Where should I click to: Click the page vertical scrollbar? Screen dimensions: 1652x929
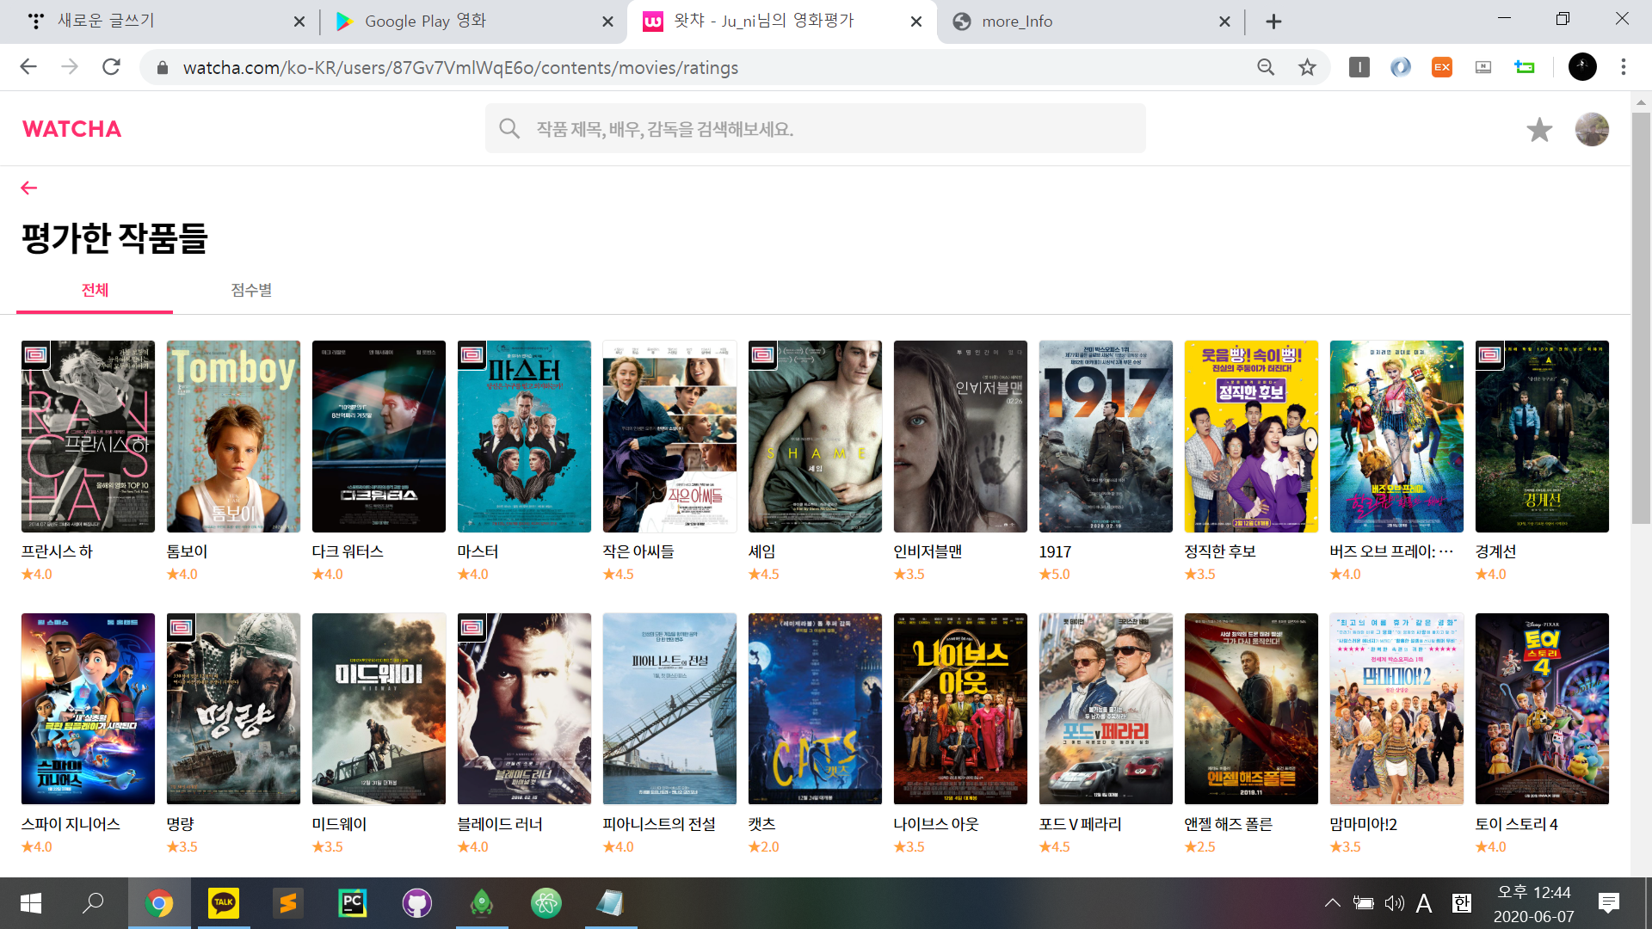1641,318
